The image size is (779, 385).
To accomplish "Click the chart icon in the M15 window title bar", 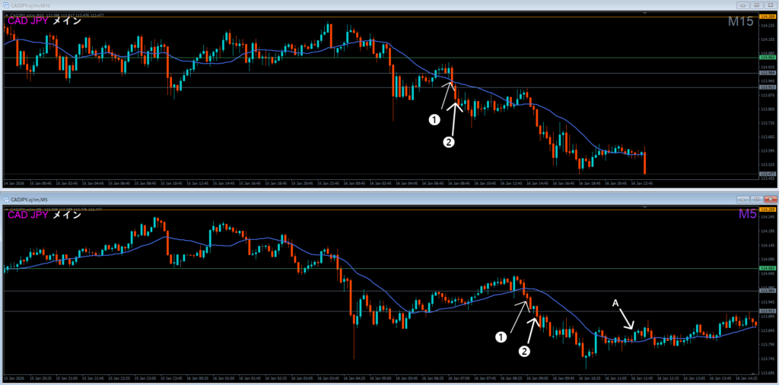I will (6, 5).
